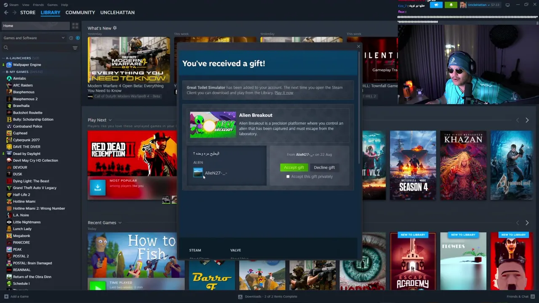Select Half-Life 2 game icon
The image size is (539, 303).
pos(9,195)
